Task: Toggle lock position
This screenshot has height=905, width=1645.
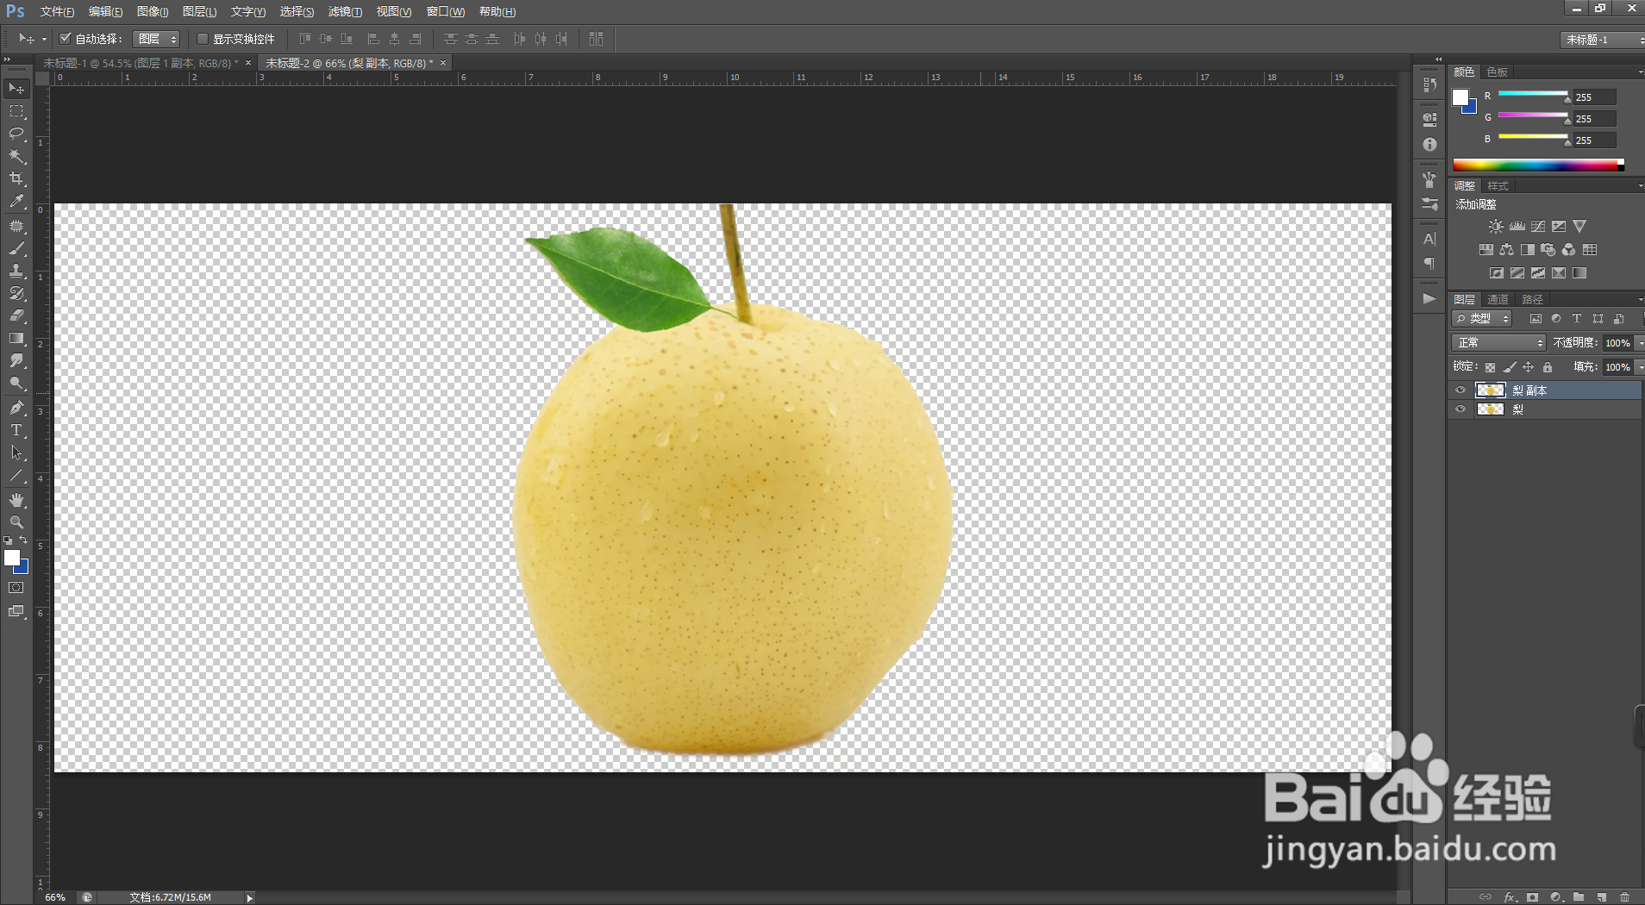Action: pyautogui.click(x=1529, y=367)
